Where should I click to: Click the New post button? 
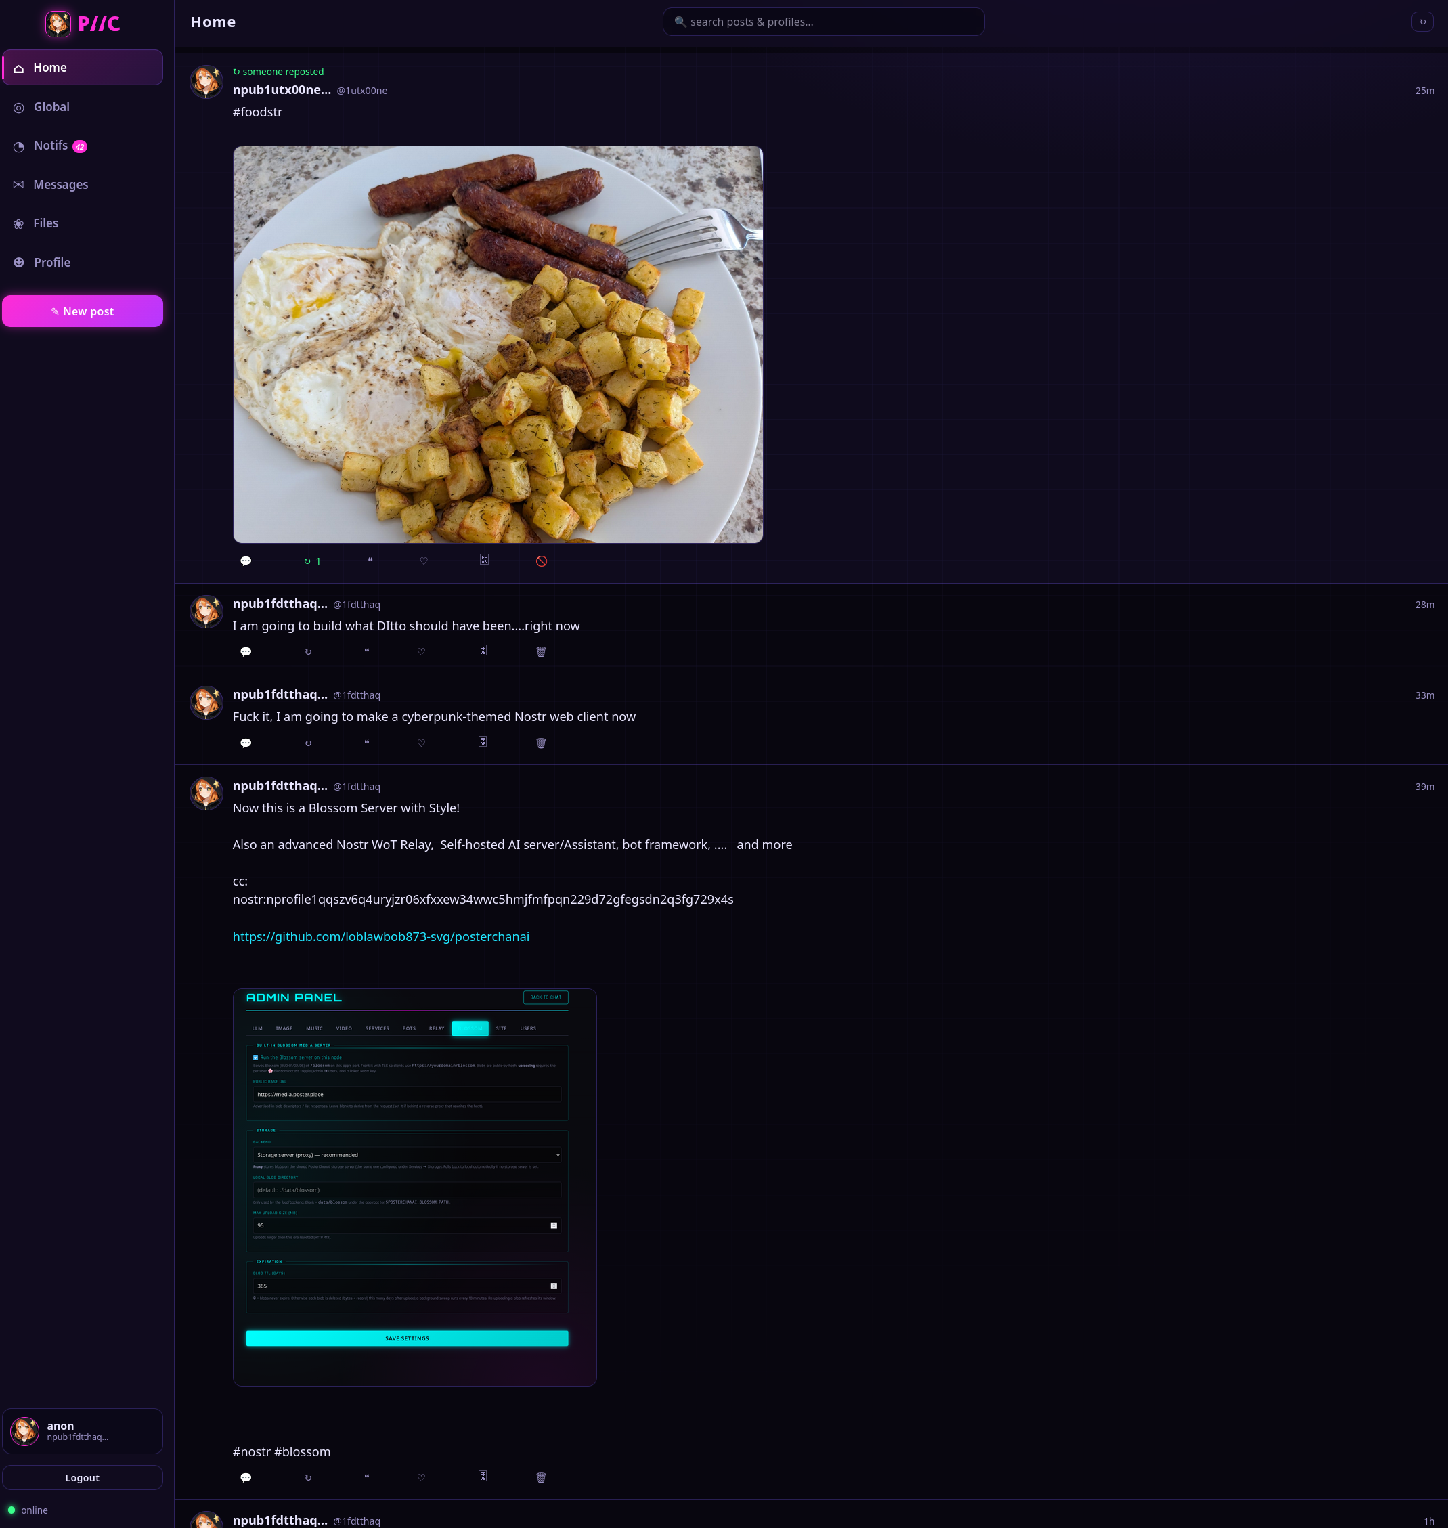(x=83, y=311)
